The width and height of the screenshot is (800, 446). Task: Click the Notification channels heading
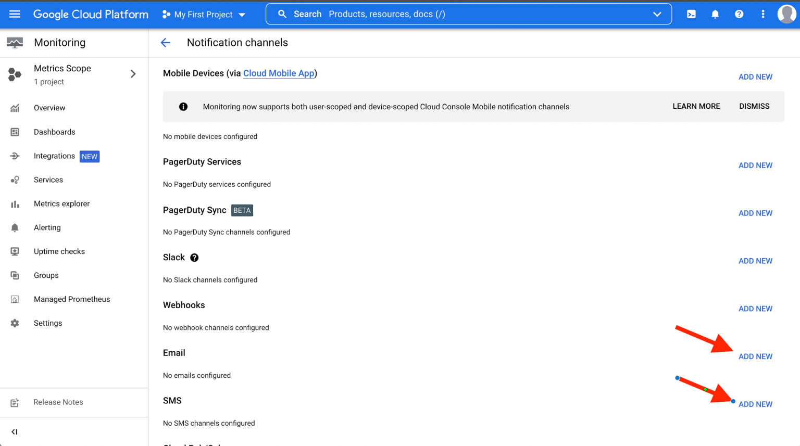[238, 43]
